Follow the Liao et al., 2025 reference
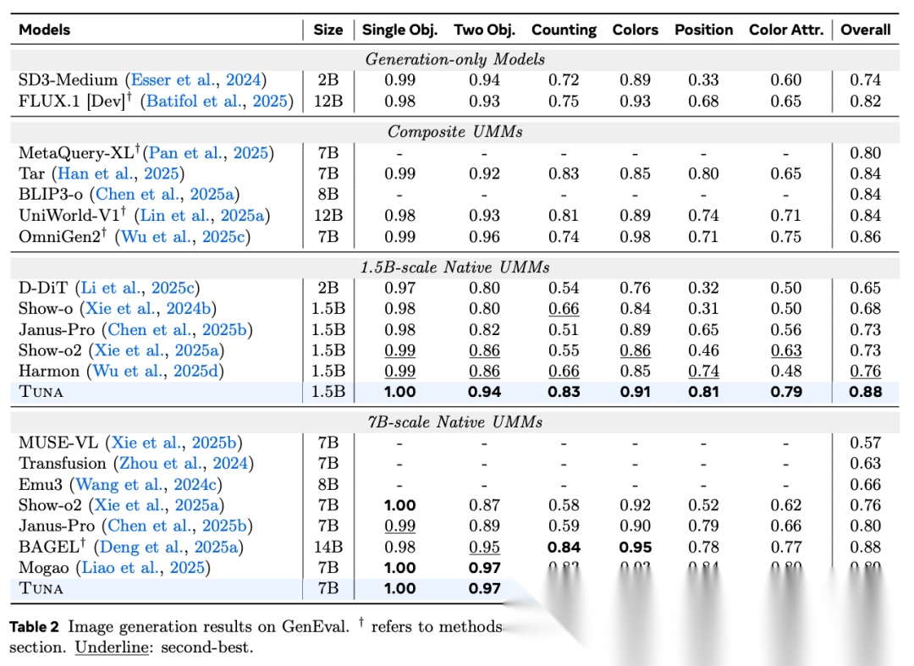Screen dimensions: 914x666 (143, 568)
